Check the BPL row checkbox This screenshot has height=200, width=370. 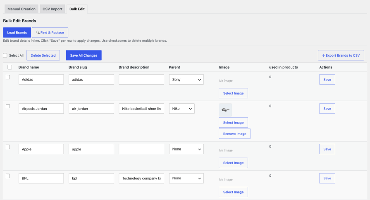click(x=8, y=176)
